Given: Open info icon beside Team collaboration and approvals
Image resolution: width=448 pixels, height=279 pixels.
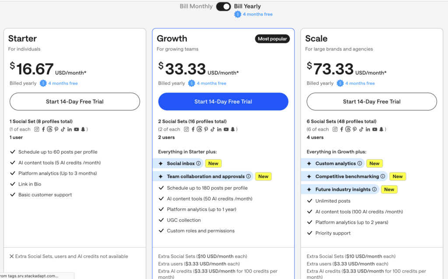Looking at the screenshot, I should [248, 177].
